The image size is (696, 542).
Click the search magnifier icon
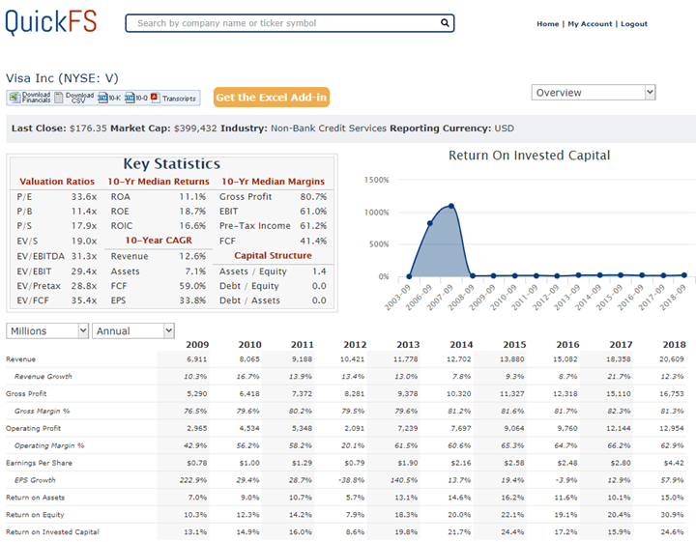coord(445,23)
